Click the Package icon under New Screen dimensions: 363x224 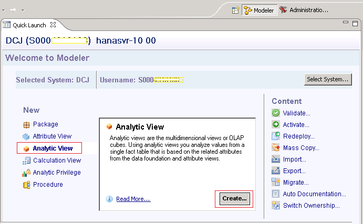[x=26, y=125]
